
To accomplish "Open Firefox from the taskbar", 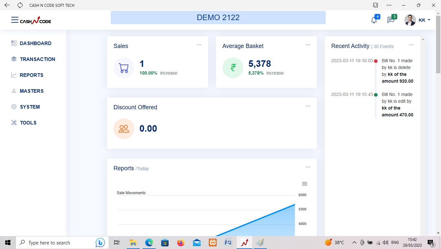I will [181, 243].
